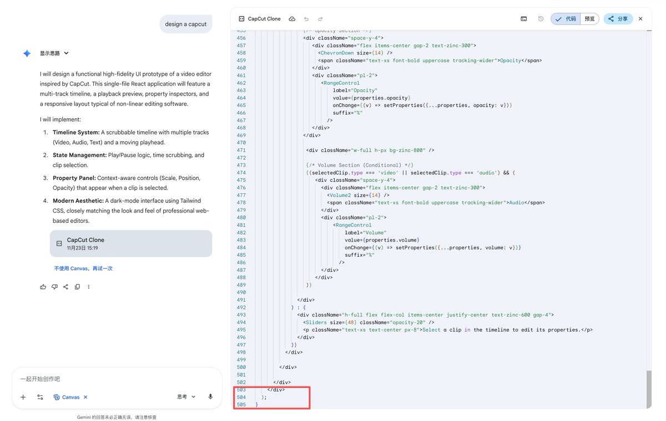Click the undo arrow in the canvas header
This screenshot has width=666, height=421.
click(306, 19)
